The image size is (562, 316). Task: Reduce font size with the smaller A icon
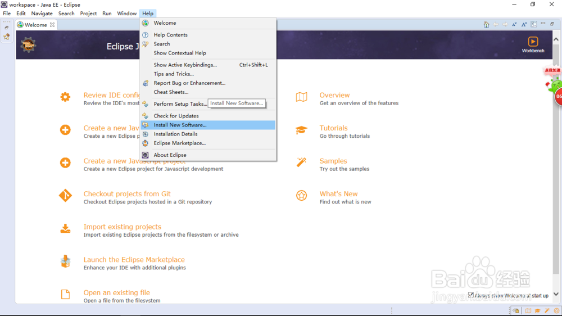click(x=514, y=24)
